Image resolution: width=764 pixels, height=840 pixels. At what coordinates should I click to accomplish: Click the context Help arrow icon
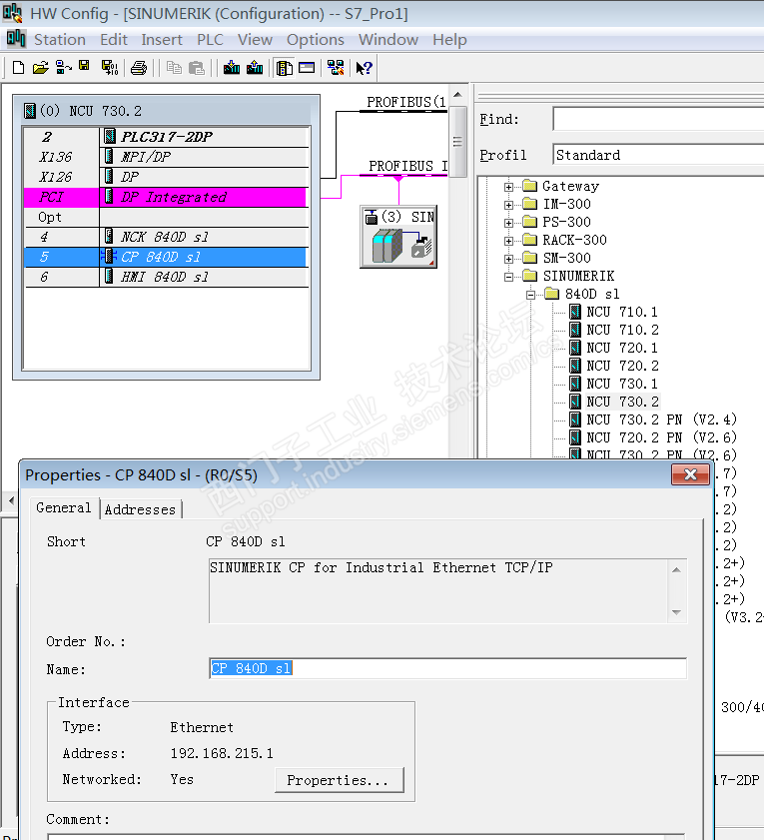pos(365,68)
